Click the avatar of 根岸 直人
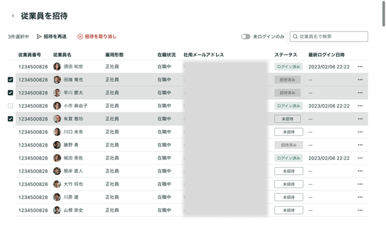Viewport: 386px width, 235px height. point(57,171)
